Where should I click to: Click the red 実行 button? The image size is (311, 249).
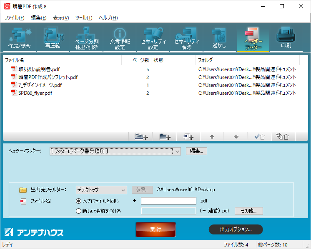pos(155,229)
